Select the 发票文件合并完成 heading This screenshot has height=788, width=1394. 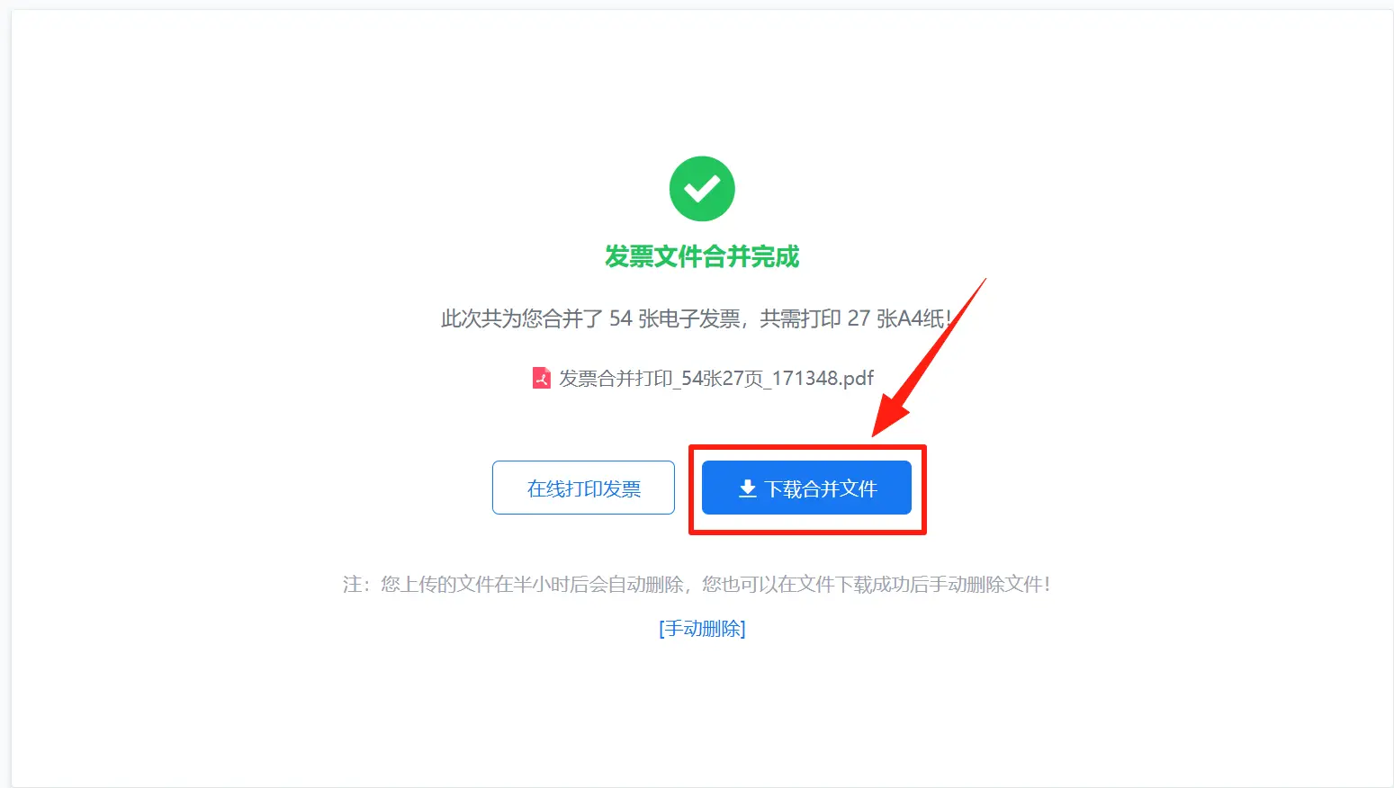tap(702, 257)
